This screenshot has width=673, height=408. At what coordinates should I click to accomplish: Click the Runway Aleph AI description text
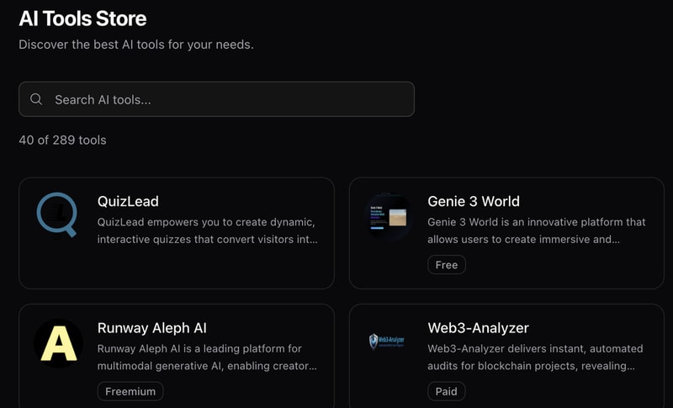pos(206,358)
